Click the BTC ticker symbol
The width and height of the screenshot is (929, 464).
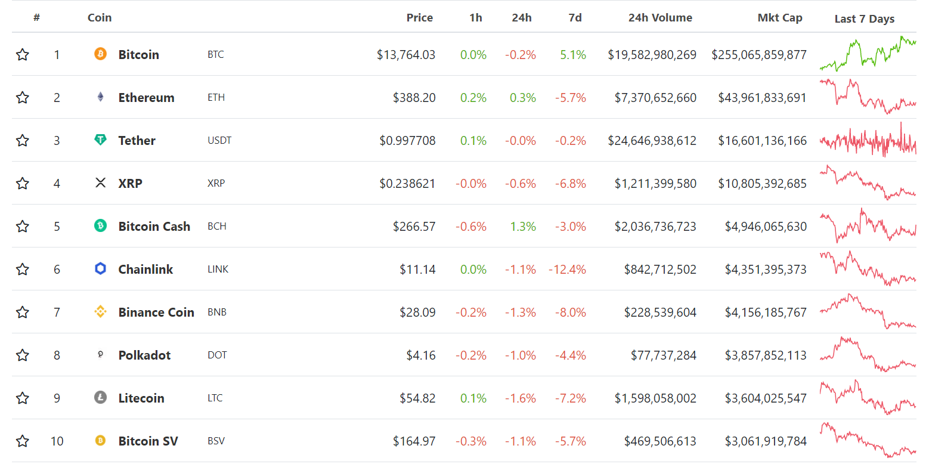pos(216,55)
